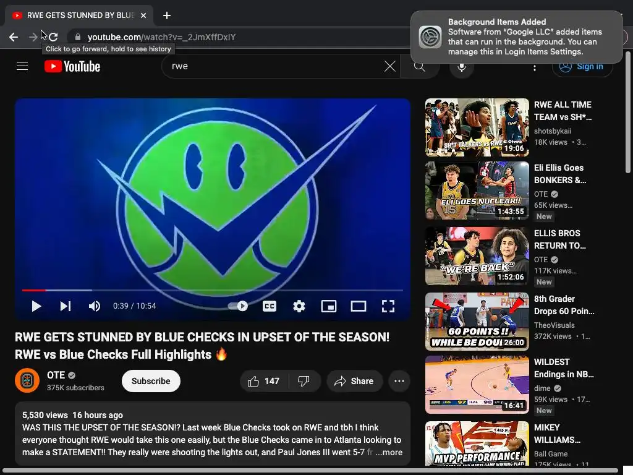Open the RWE ALL TIME TEAM thumbnail
633x475 pixels.
coord(477,127)
